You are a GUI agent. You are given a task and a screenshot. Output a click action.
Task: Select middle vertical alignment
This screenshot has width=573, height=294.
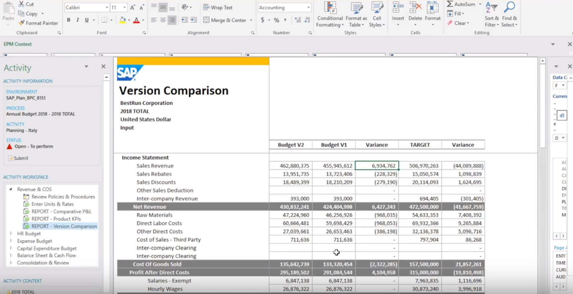[x=163, y=7]
